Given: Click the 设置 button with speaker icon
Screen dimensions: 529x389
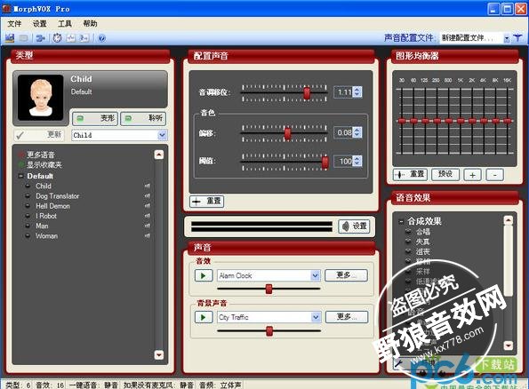Looking at the screenshot, I should tap(354, 226).
